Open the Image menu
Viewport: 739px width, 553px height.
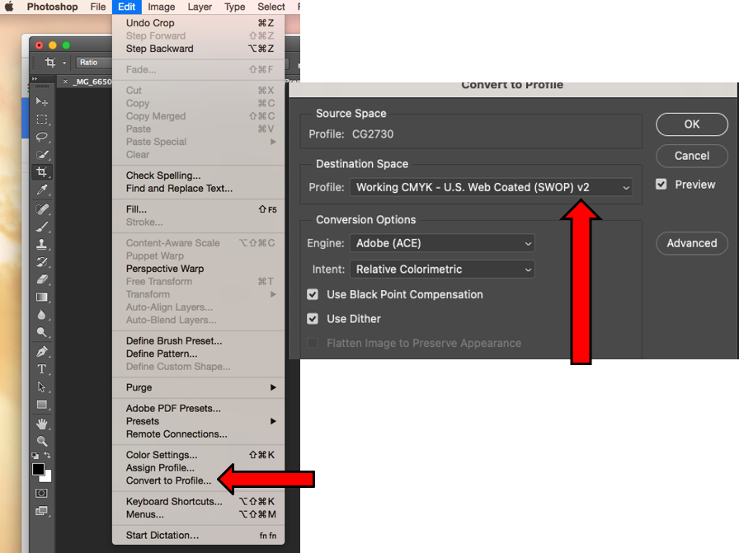click(161, 7)
